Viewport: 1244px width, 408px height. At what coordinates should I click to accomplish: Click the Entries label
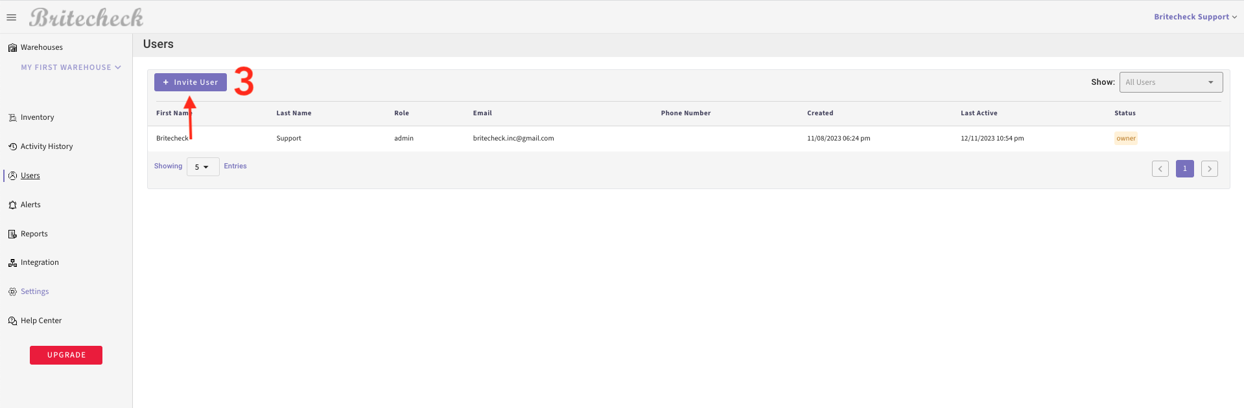tap(235, 166)
